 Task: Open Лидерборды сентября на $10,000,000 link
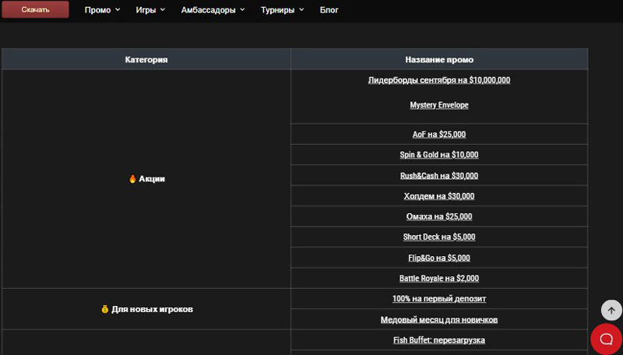(x=438, y=79)
